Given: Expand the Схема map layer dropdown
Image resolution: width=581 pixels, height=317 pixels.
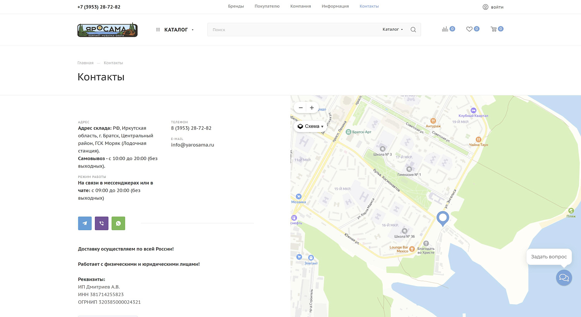Looking at the screenshot, I should 310,126.
